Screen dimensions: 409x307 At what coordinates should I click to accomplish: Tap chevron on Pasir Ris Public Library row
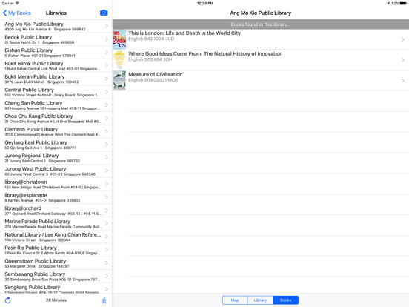107,250
